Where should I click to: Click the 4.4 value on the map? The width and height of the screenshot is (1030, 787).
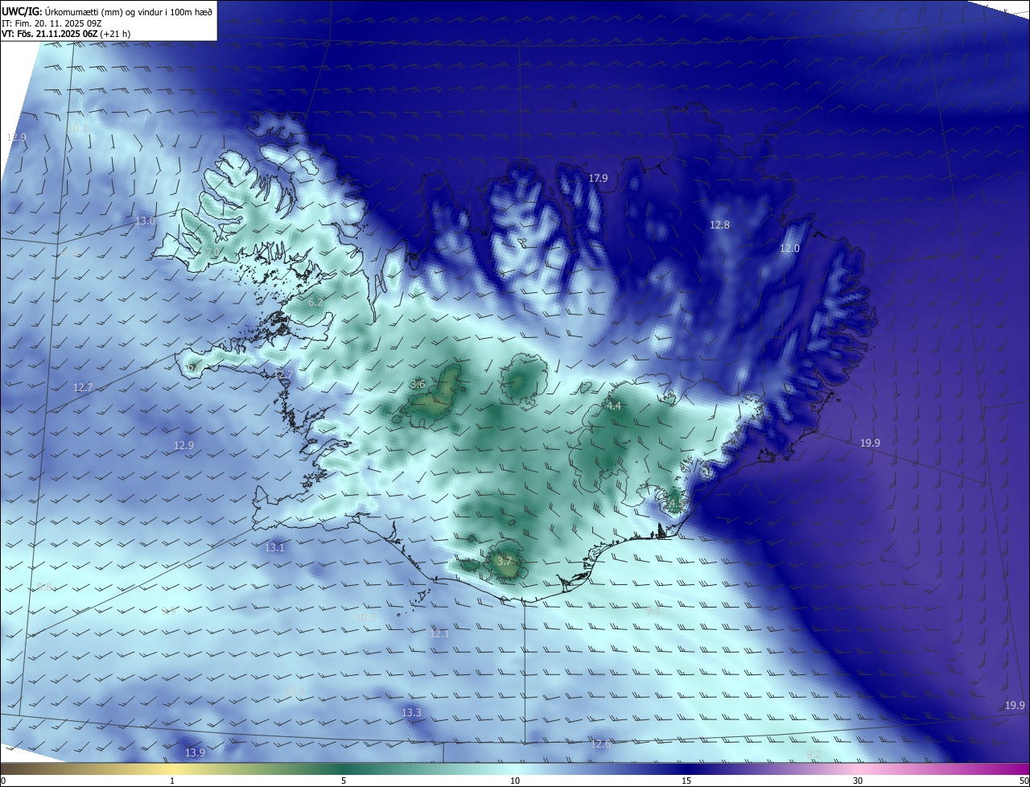coord(614,406)
